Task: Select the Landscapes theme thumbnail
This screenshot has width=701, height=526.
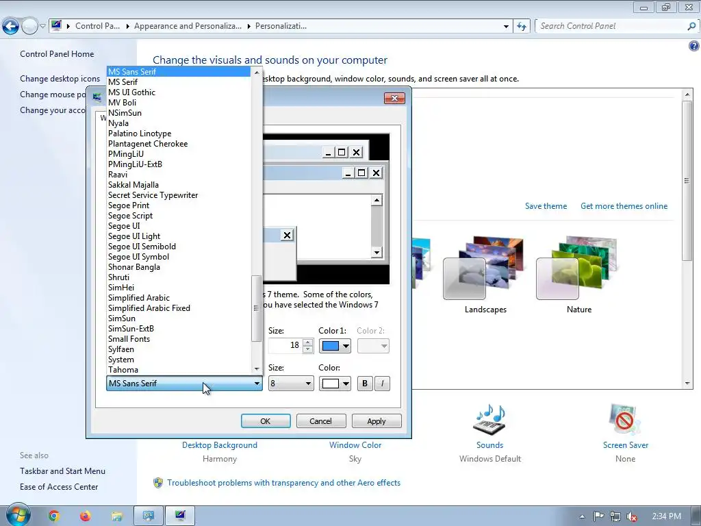Action: 485,268
